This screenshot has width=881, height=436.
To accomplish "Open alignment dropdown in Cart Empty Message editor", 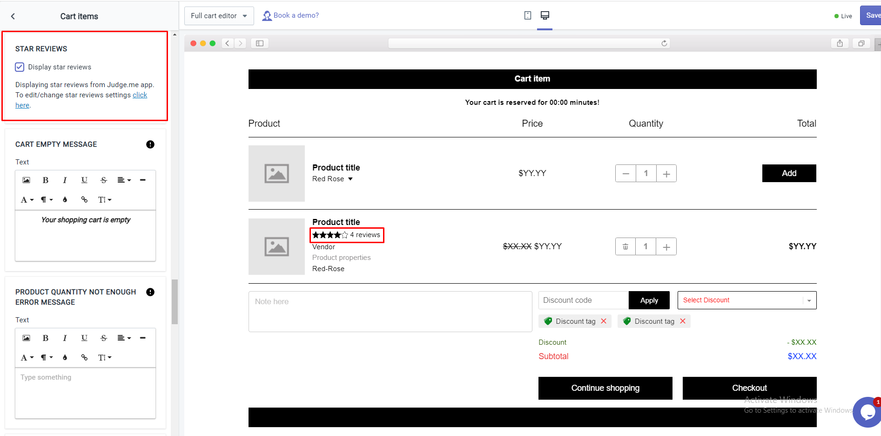I will (x=124, y=180).
